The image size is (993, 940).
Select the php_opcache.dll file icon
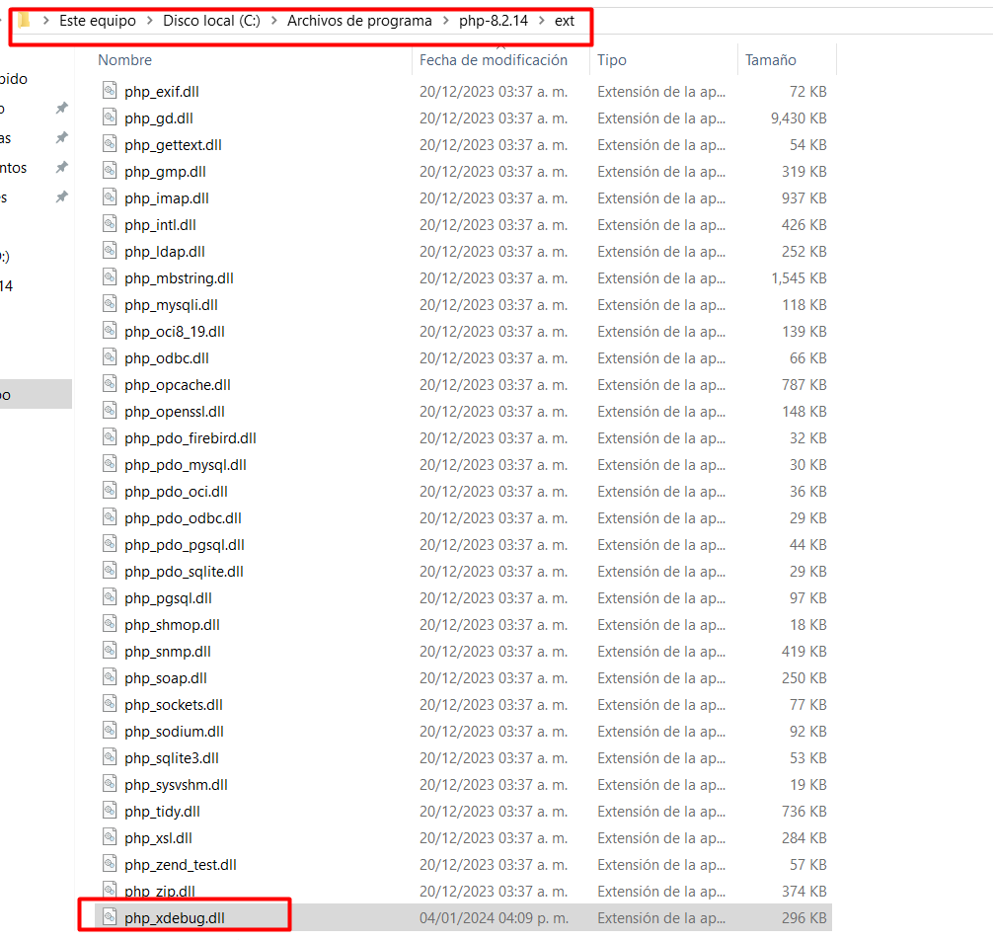pyautogui.click(x=110, y=384)
